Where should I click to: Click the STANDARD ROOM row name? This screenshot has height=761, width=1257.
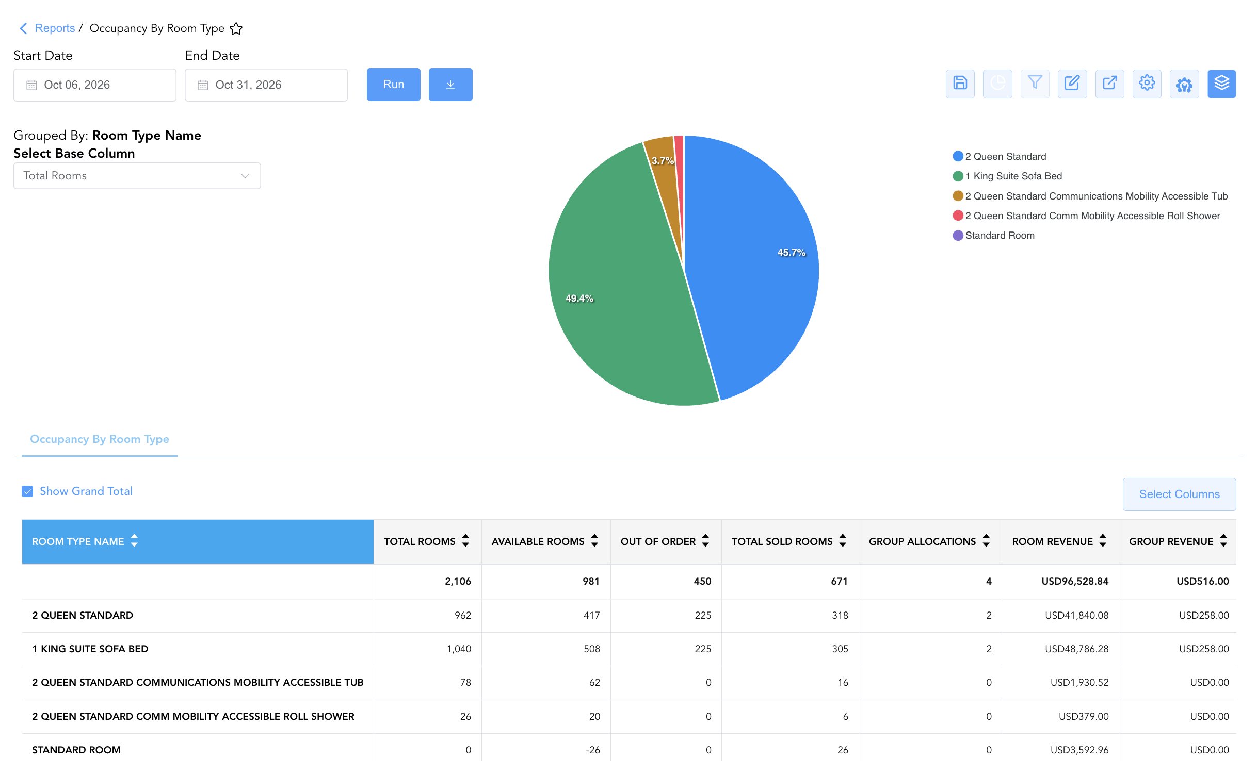point(76,750)
